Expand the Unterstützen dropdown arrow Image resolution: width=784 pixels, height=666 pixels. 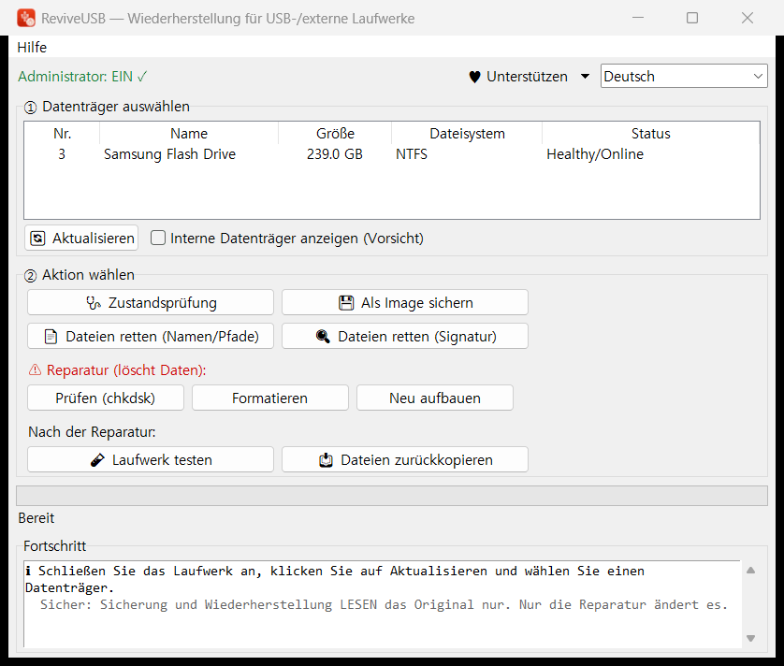[x=585, y=77]
